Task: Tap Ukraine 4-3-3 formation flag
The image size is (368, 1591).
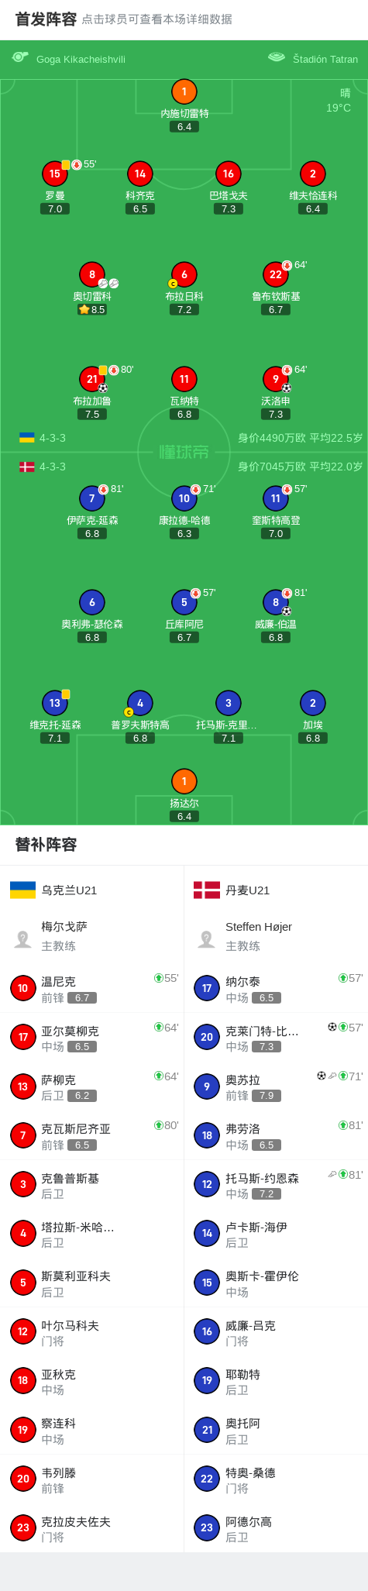Action: pos(27,438)
